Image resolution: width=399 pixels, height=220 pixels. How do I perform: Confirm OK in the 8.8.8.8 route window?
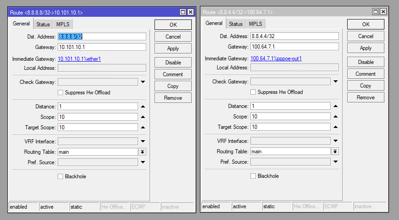(173, 25)
